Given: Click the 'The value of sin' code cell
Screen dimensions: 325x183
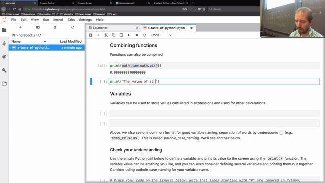Looking at the screenshot, I should pyautogui.click(x=214, y=81).
